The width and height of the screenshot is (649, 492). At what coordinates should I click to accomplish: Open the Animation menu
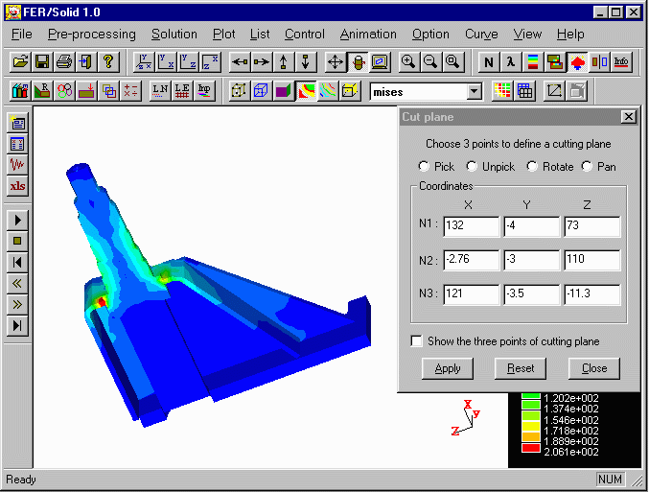[x=368, y=35]
